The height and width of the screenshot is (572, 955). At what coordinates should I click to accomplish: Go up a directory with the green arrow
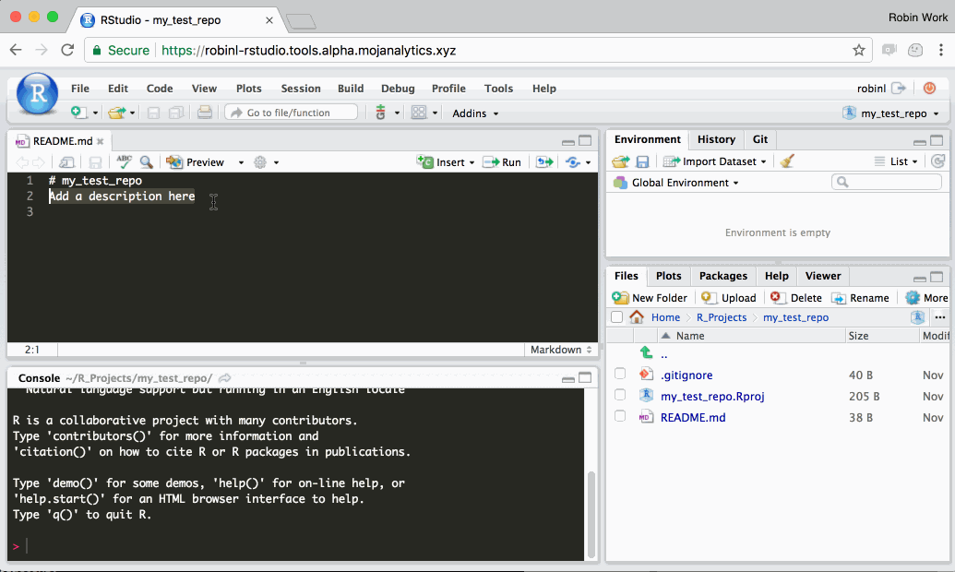pos(646,352)
